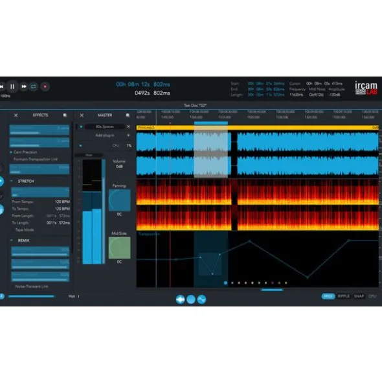Close the MASTER panel with its X
382x383 pixels.
click(x=82, y=115)
